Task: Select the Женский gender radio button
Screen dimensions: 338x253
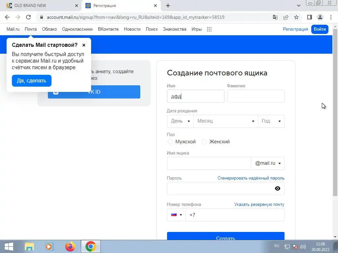Action: (204, 142)
